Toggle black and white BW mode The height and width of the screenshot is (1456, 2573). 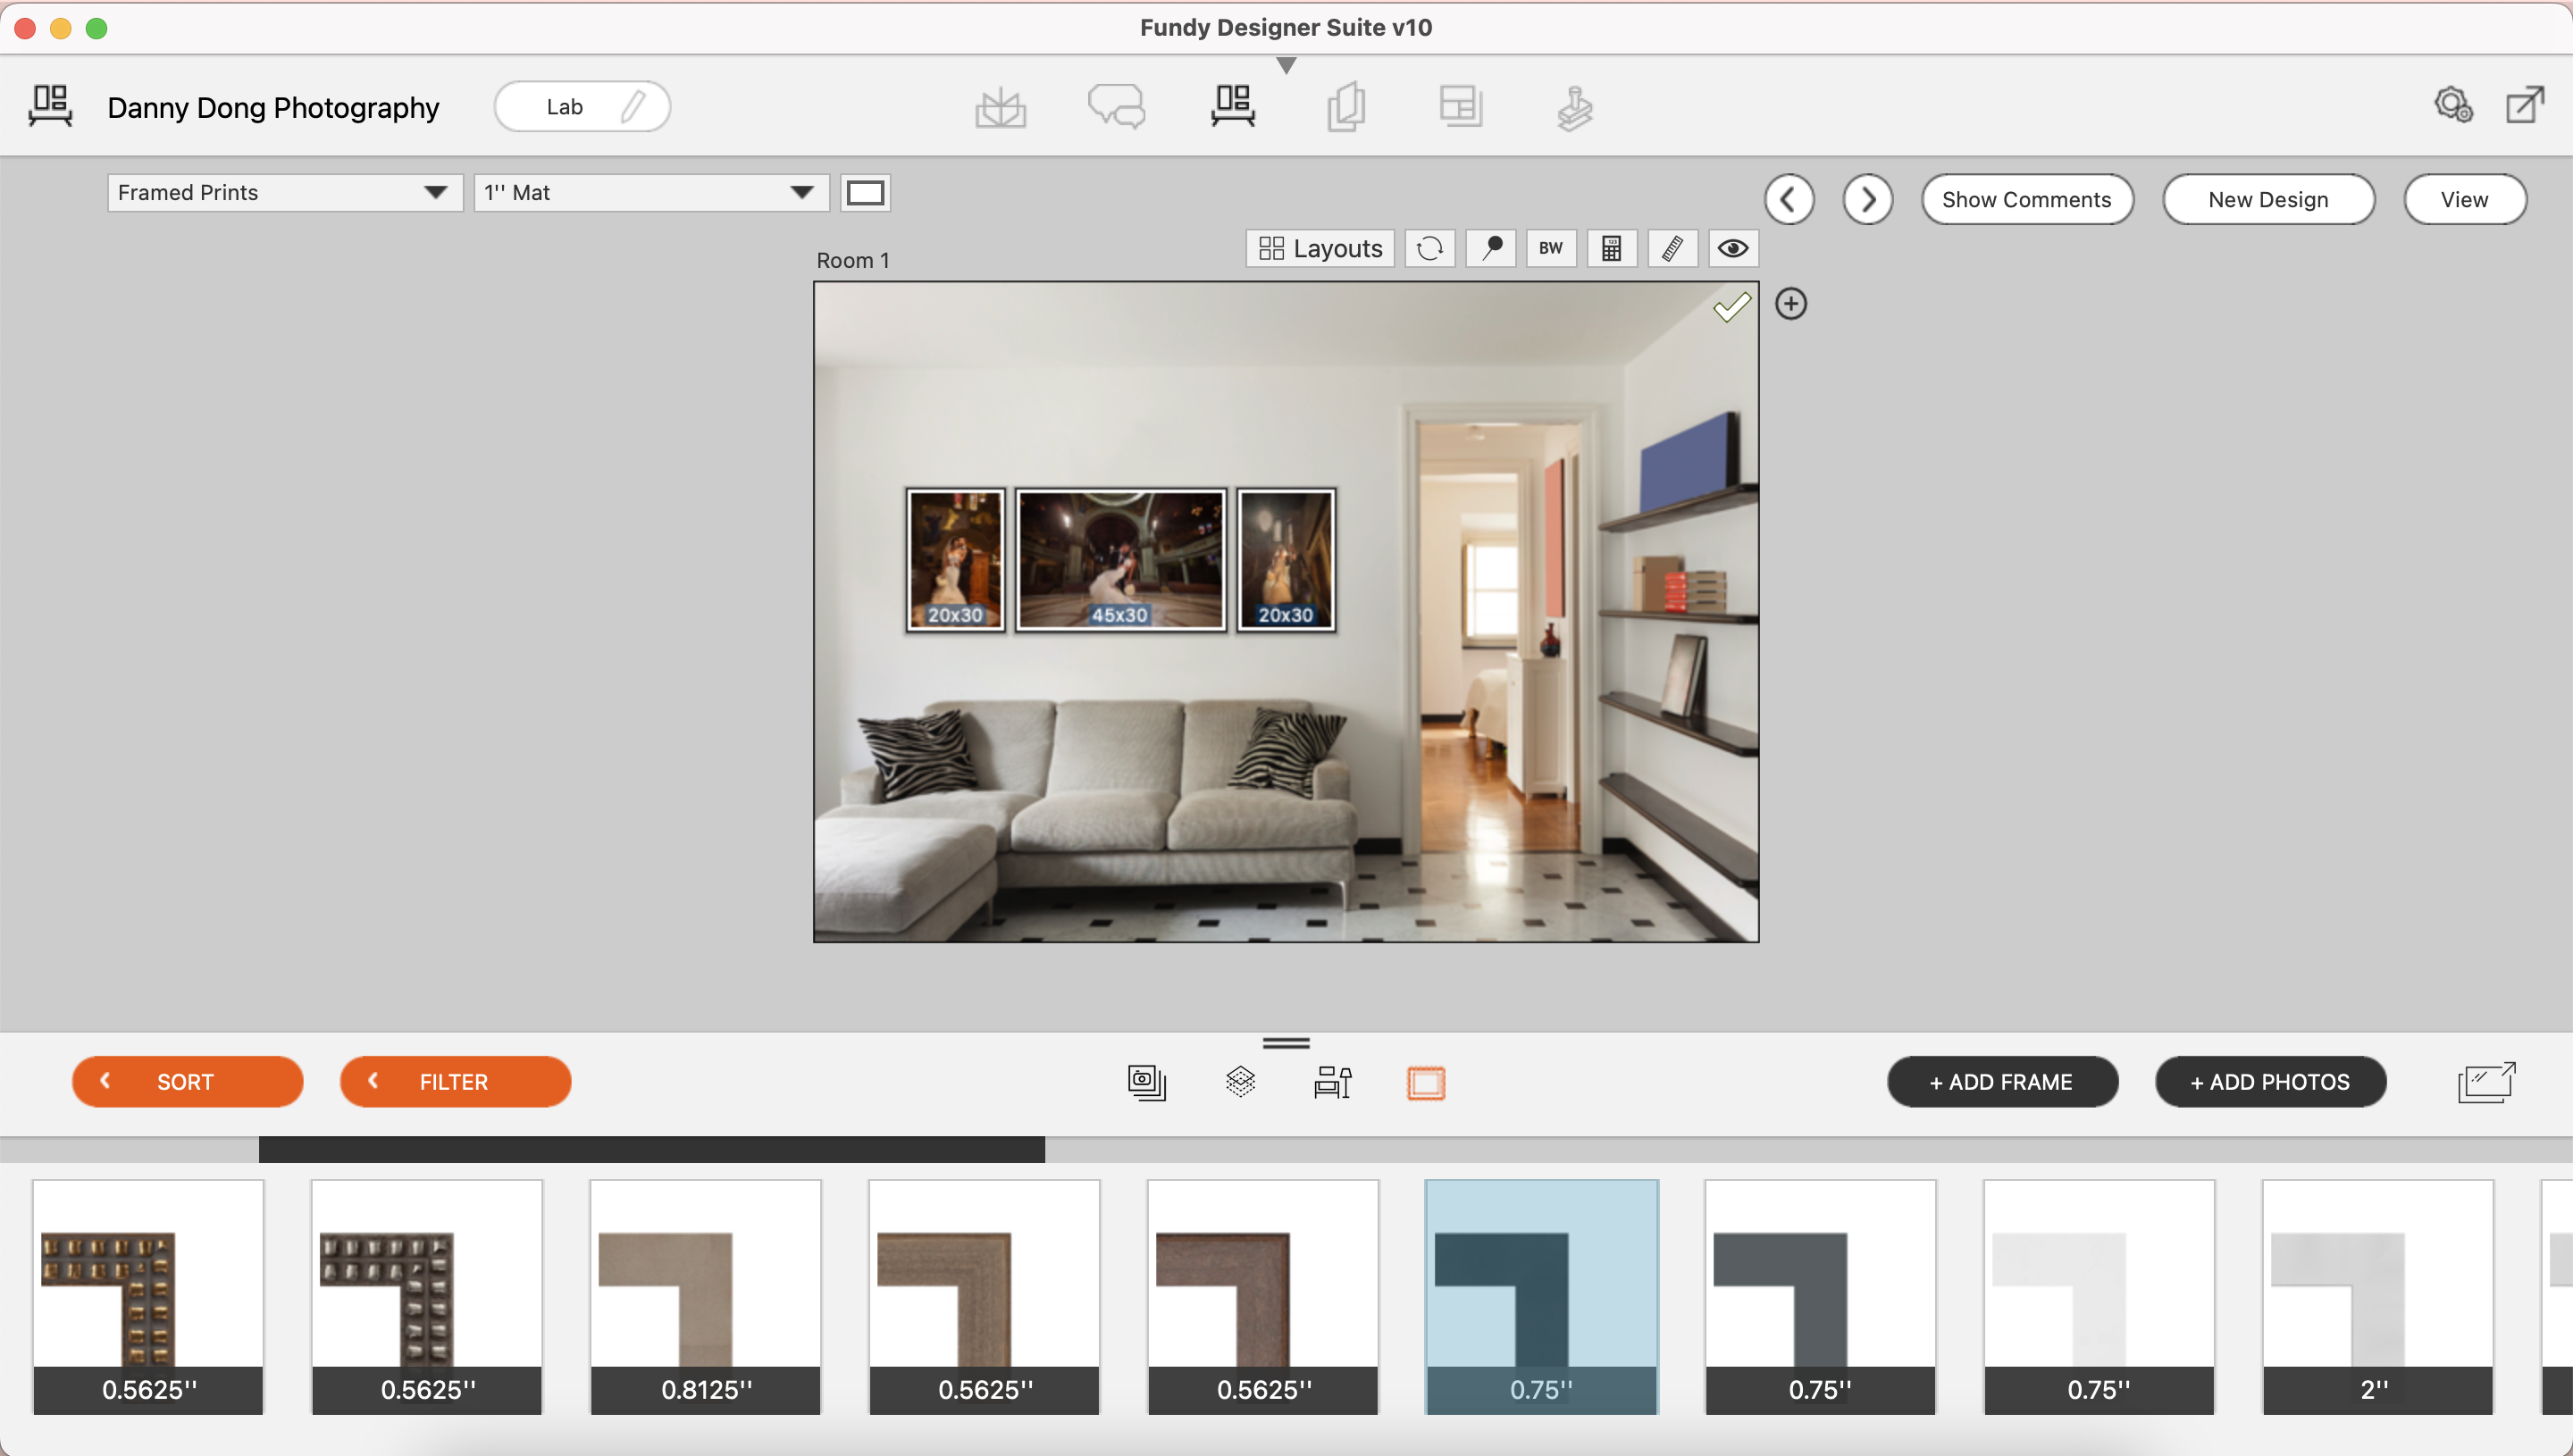tap(1550, 247)
